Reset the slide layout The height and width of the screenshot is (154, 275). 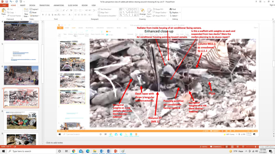(x=33, y=12)
